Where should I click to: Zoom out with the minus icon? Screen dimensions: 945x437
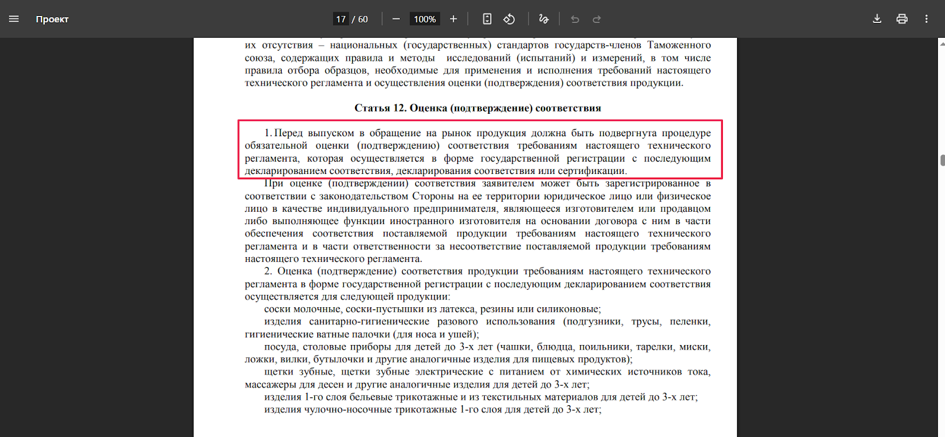pos(396,19)
